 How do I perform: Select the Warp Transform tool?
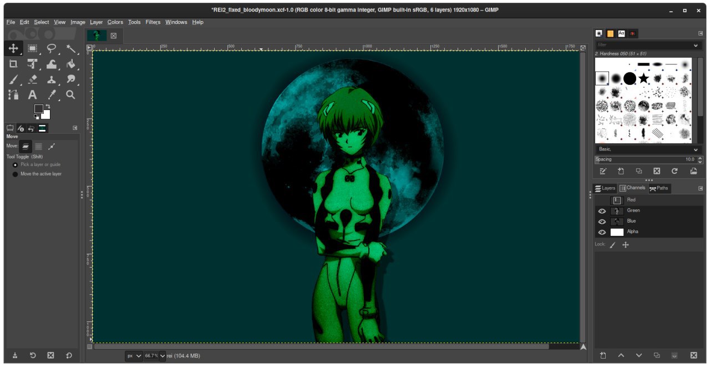tap(52, 64)
